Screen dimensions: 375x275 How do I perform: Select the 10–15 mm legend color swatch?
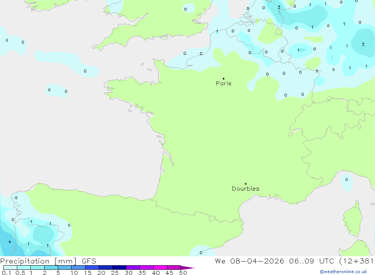pos(78,267)
